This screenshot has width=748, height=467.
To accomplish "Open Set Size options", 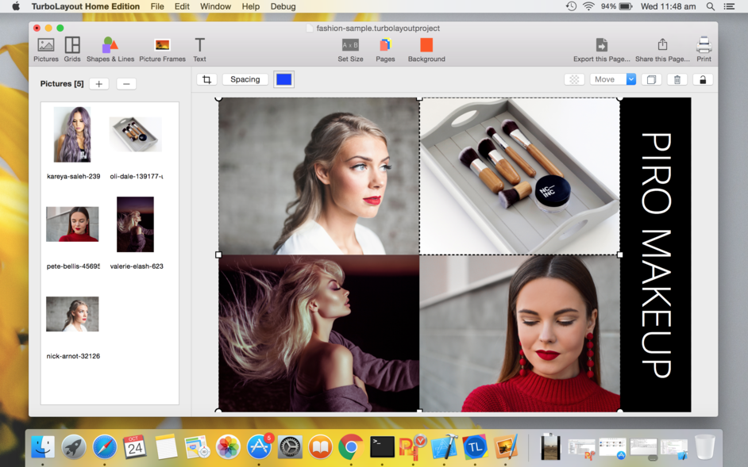I will [x=350, y=49].
